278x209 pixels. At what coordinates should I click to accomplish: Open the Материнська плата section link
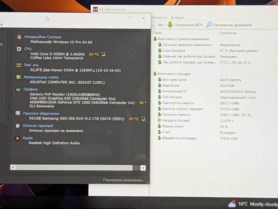tap(41, 77)
